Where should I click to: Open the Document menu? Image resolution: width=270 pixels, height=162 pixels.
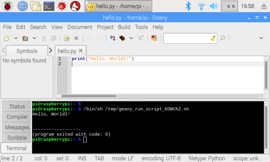(x=80, y=27)
